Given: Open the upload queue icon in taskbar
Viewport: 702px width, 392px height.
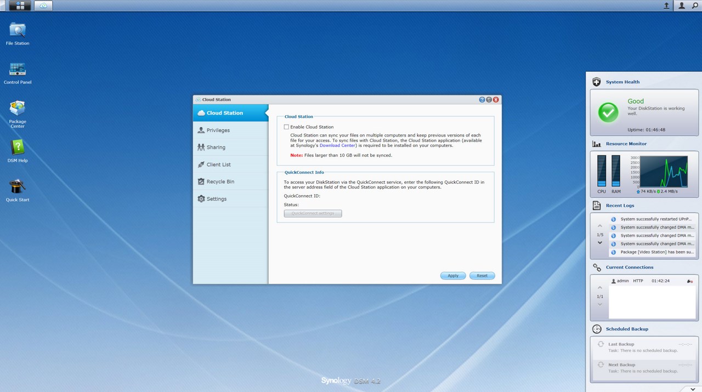Looking at the screenshot, I should point(666,5).
